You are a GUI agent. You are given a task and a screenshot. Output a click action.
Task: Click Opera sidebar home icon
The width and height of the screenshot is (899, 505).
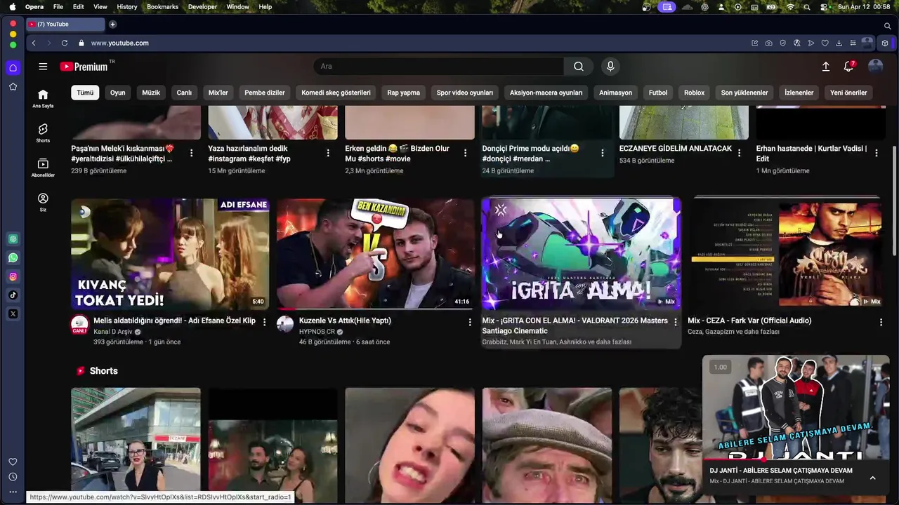click(x=13, y=68)
